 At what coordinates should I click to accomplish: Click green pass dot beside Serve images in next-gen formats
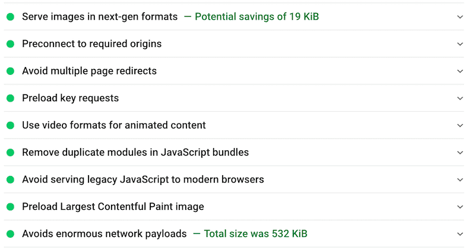10,17
